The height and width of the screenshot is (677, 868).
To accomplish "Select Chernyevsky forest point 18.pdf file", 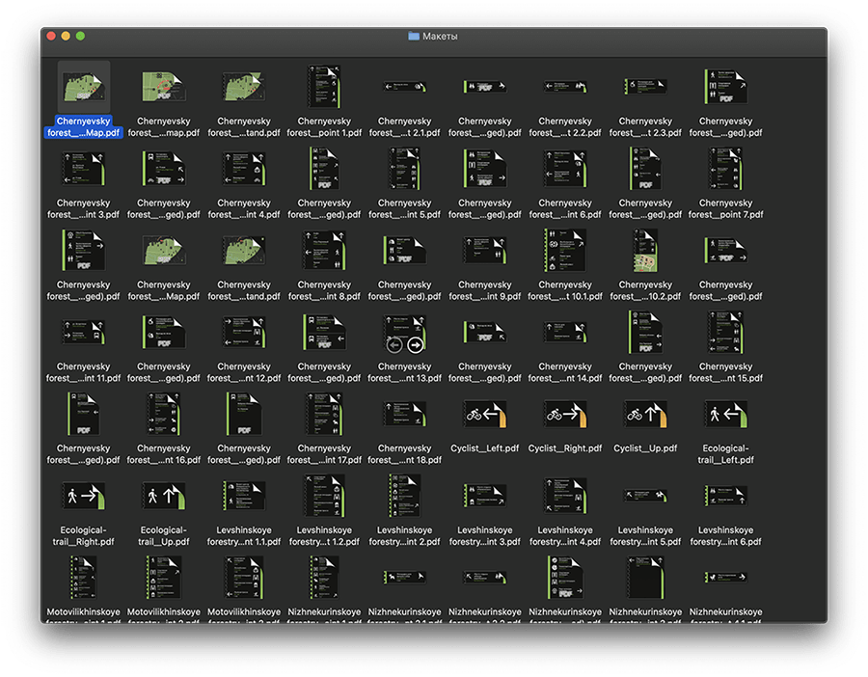I will pos(405,415).
